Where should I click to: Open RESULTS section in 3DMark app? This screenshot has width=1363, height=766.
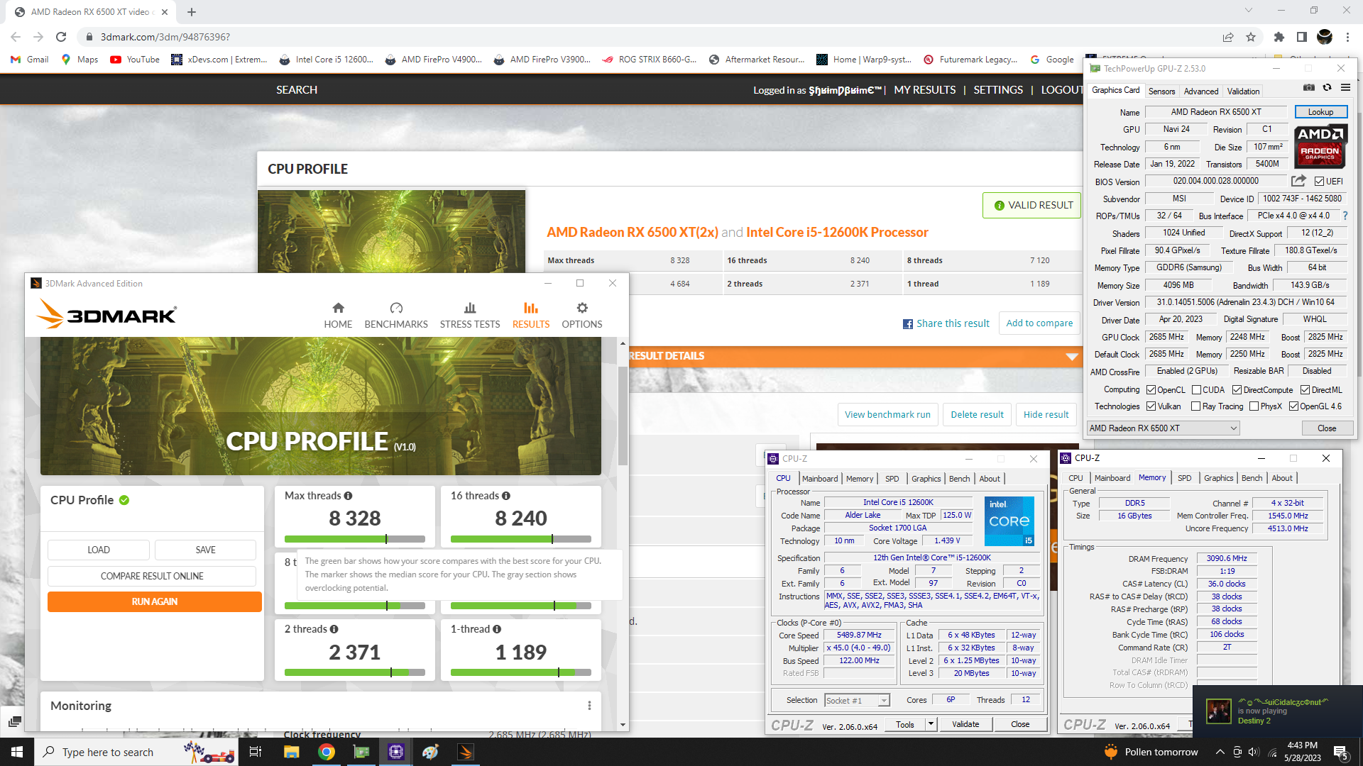tap(531, 315)
